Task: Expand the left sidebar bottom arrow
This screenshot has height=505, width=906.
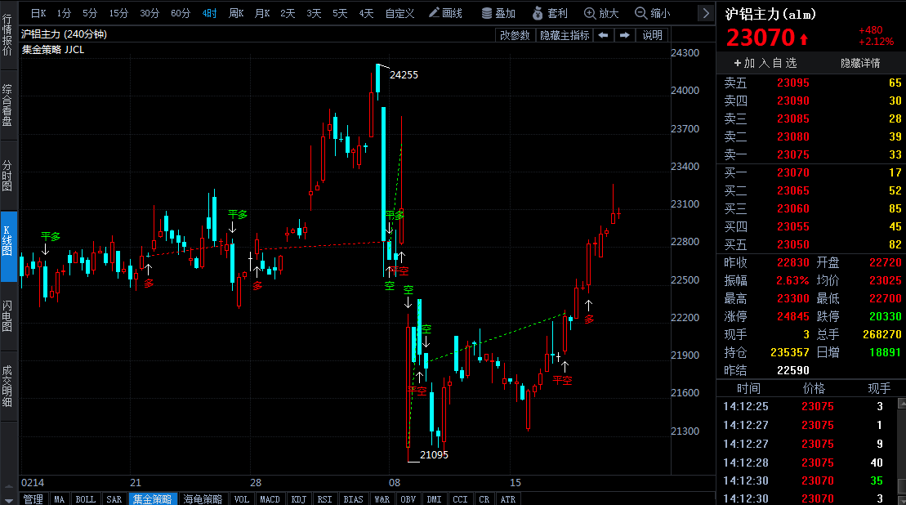Action: tap(8, 500)
